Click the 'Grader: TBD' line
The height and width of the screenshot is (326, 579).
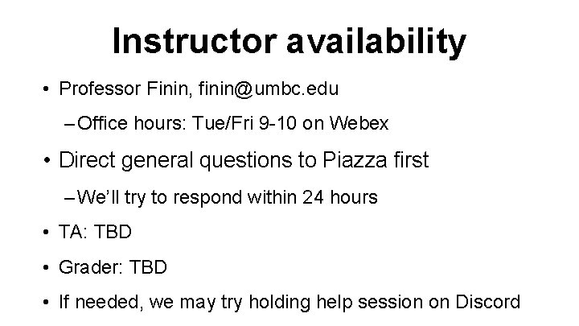[111, 267]
